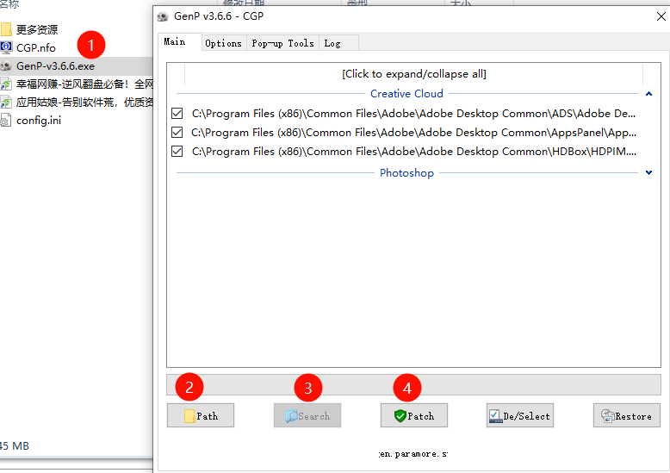Select the 幸福网赚 shortcut name
The height and width of the screenshot is (473, 670).
tap(84, 84)
